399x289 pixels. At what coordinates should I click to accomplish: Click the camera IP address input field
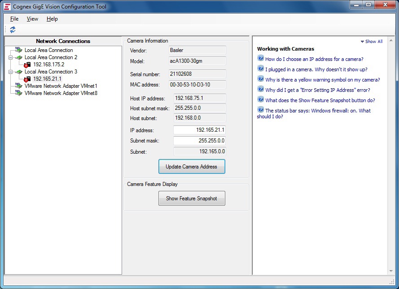(199, 130)
